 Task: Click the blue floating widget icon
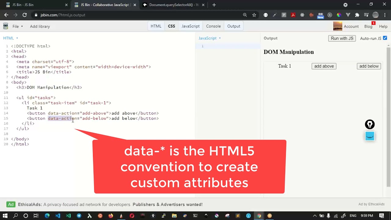point(370,136)
